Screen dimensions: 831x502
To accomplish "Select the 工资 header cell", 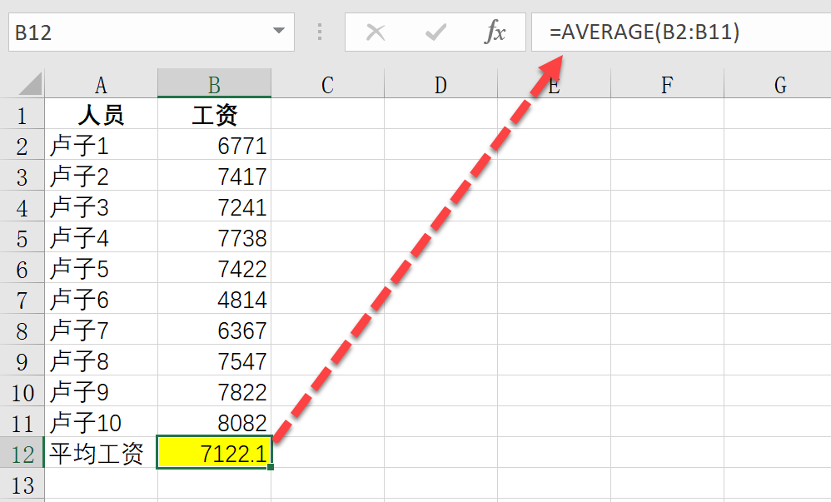I will pyautogui.click(x=214, y=115).
